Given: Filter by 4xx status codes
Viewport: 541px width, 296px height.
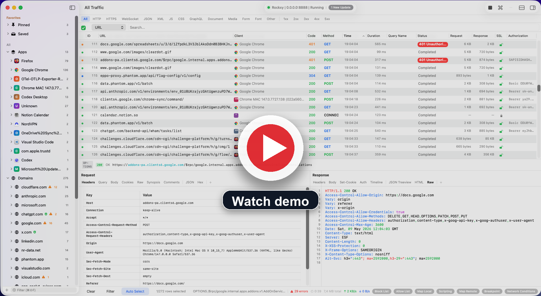Looking at the screenshot, I should pyautogui.click(x=317, y=19).
